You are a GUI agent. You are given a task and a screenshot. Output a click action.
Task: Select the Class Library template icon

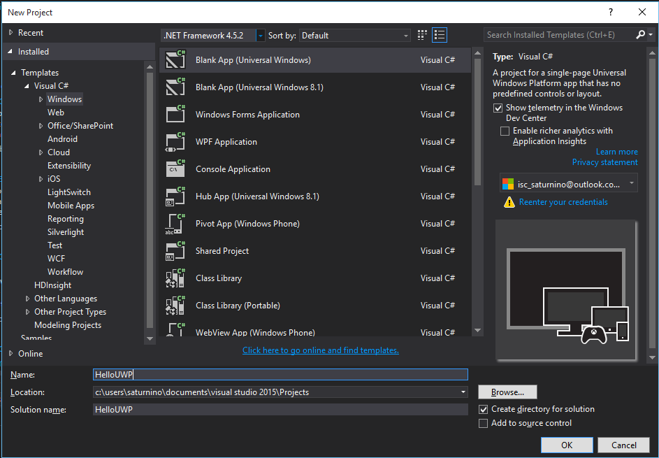pyautogui.click(x=175, y=278)
